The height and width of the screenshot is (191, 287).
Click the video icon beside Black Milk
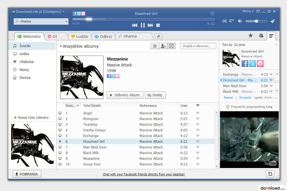tap(60, 153)
